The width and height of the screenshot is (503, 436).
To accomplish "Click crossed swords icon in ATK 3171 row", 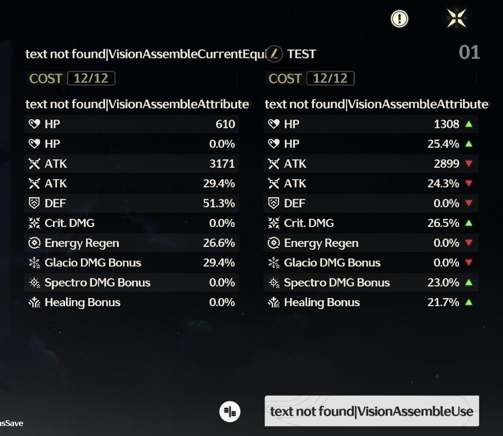I will point(34,164).
